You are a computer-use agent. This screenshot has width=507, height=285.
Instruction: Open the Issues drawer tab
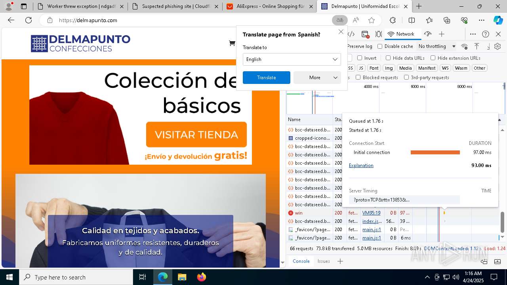(x=324, y=261)
